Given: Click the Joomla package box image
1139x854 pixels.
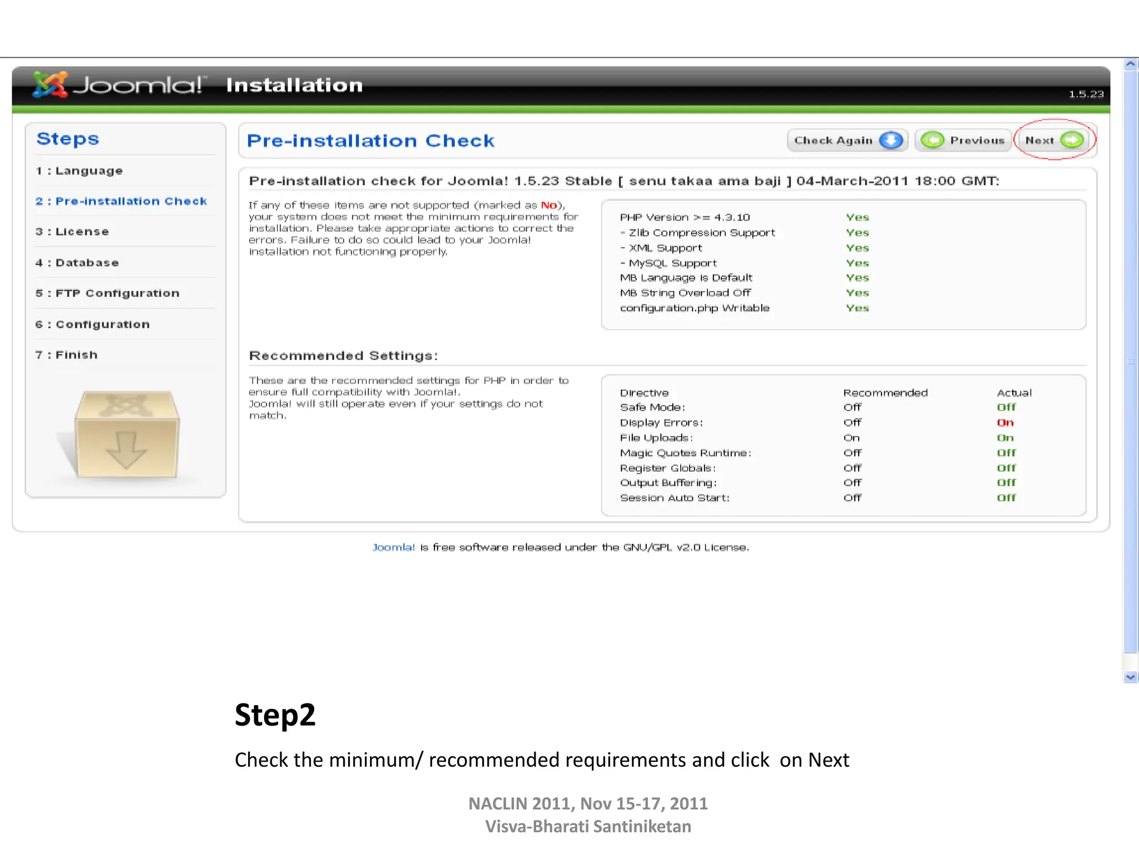Looking at the screenshot, I should 127,434.
